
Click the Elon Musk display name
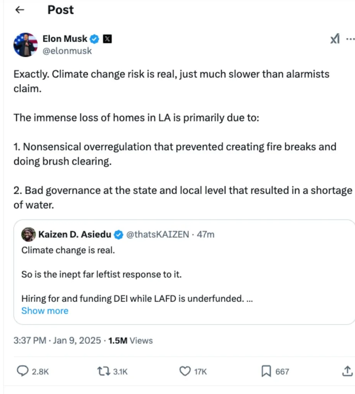(65, 39)
